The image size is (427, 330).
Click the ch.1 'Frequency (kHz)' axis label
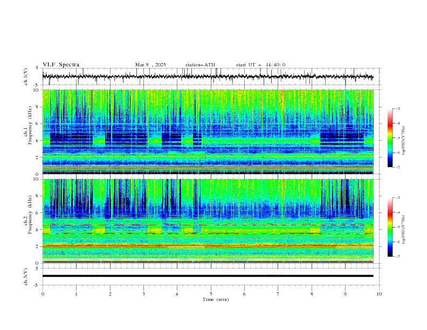click(30, 125)
